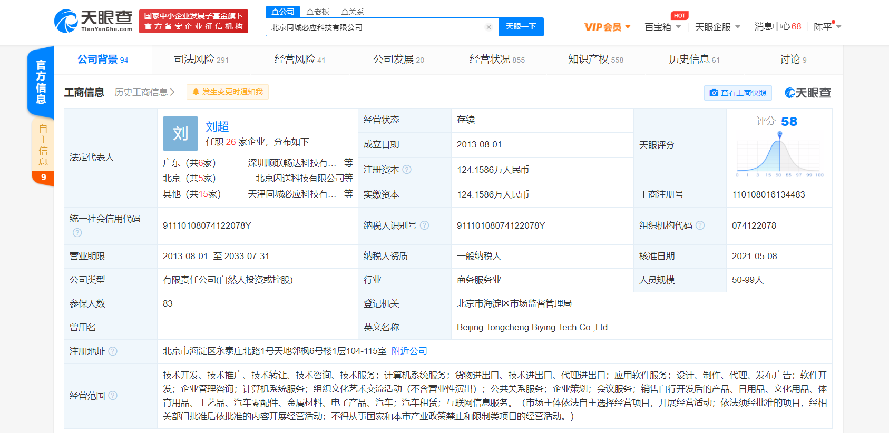889x433 pixels.
Task: Click the English name Beijing Tongcheng Biying
Action: tap(533, 327)
